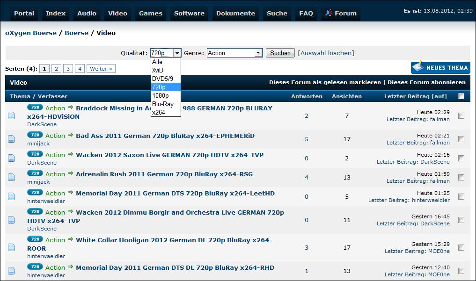Check the box for Bad Ass 2011 thread
The image size is (476, 281).
461,139
